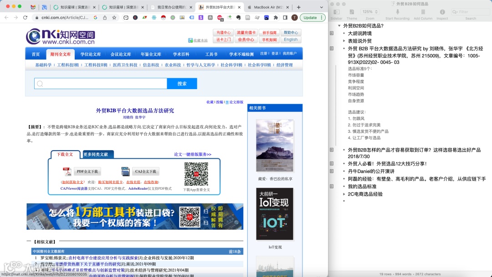
Task: Switch to 我日常办公使用的 tab
Action: (x=171, y=7)
